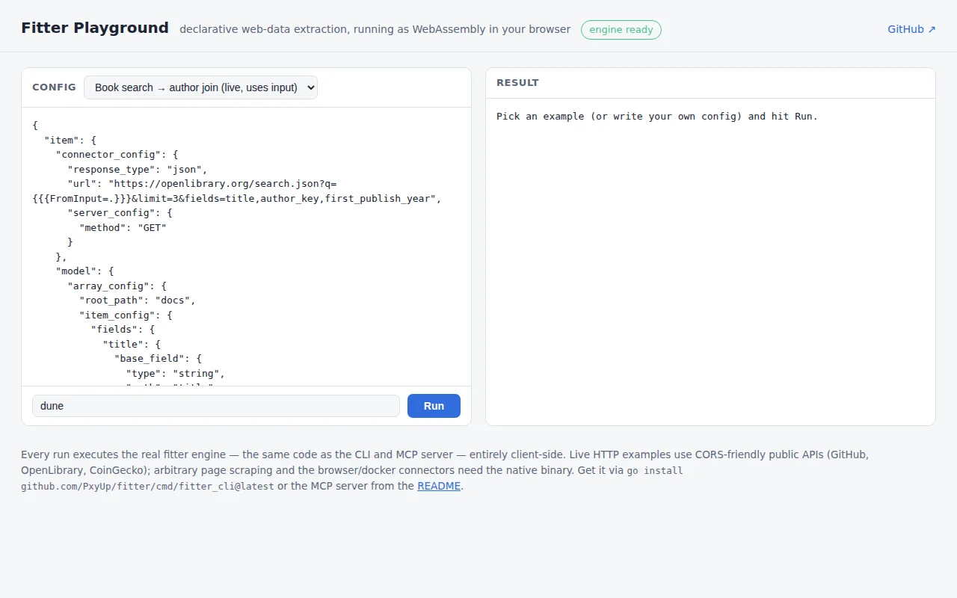This screenshot has height=598, width=957.
Task: Click the "method": "GET" line
Action: point(123,227)
